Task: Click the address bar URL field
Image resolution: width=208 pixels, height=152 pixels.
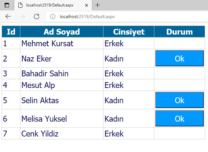Action: (x=127, y=16)
